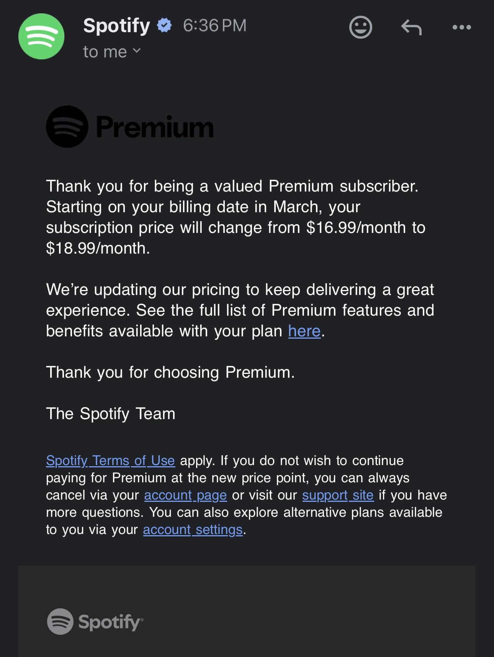
Task: Click the black Spotify logo circle
Action: (x=67, y=127)
